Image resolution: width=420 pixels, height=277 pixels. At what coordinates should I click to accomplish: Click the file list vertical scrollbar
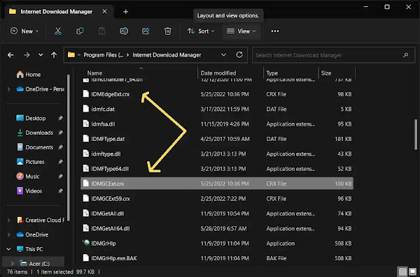[416, 135]
